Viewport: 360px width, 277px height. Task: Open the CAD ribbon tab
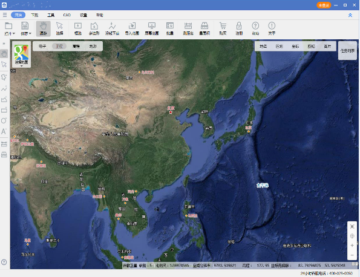tap(67, 15)
